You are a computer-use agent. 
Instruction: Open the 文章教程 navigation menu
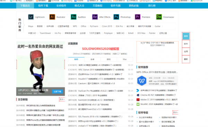coord(97,6)
